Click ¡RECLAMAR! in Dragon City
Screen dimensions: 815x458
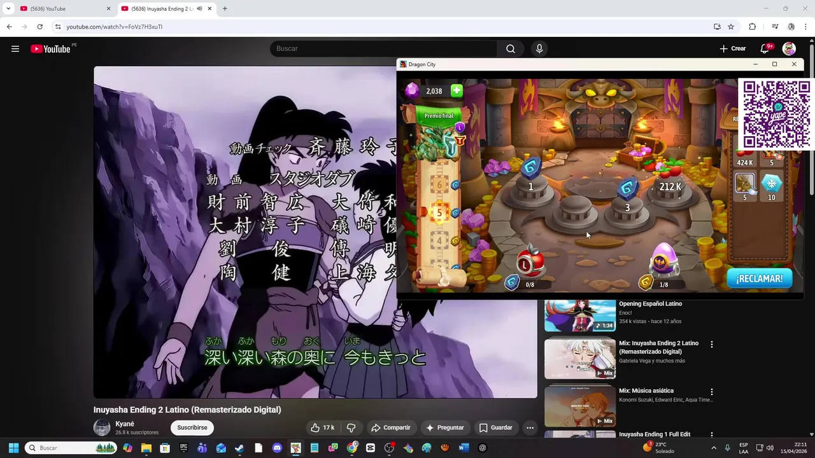(759, 279)
